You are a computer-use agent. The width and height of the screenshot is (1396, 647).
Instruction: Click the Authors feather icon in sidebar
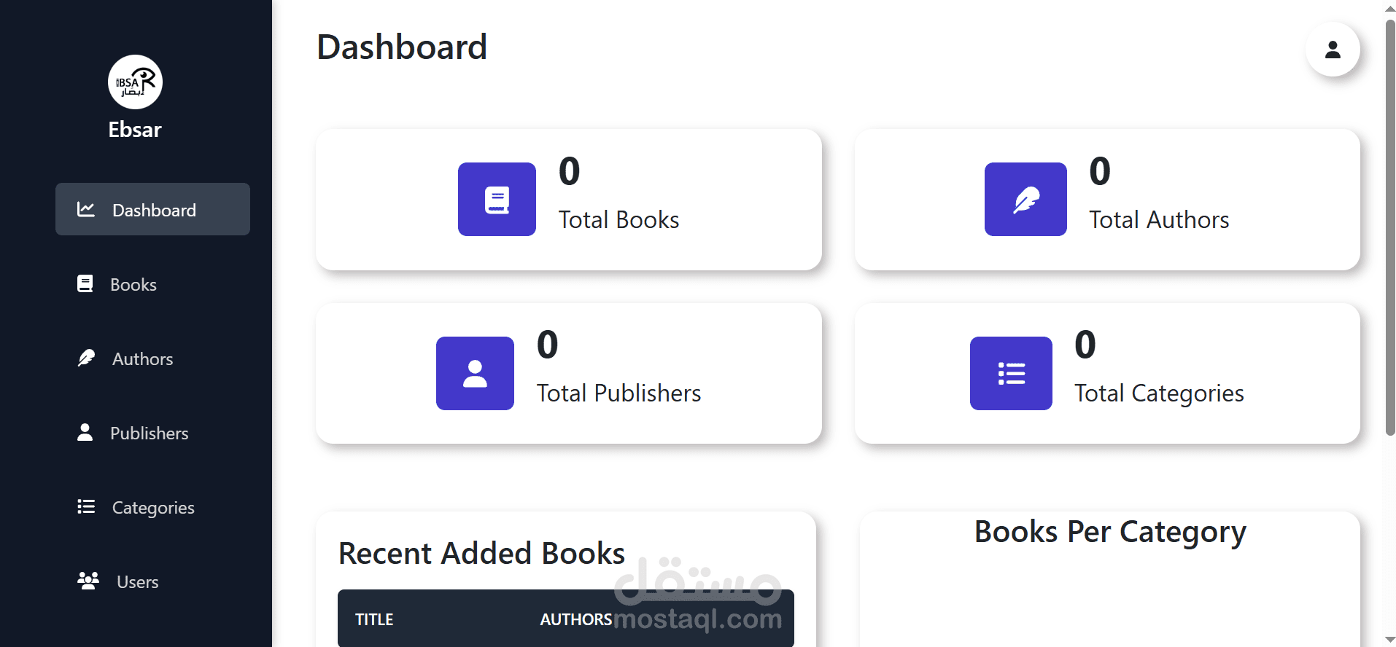85,358
